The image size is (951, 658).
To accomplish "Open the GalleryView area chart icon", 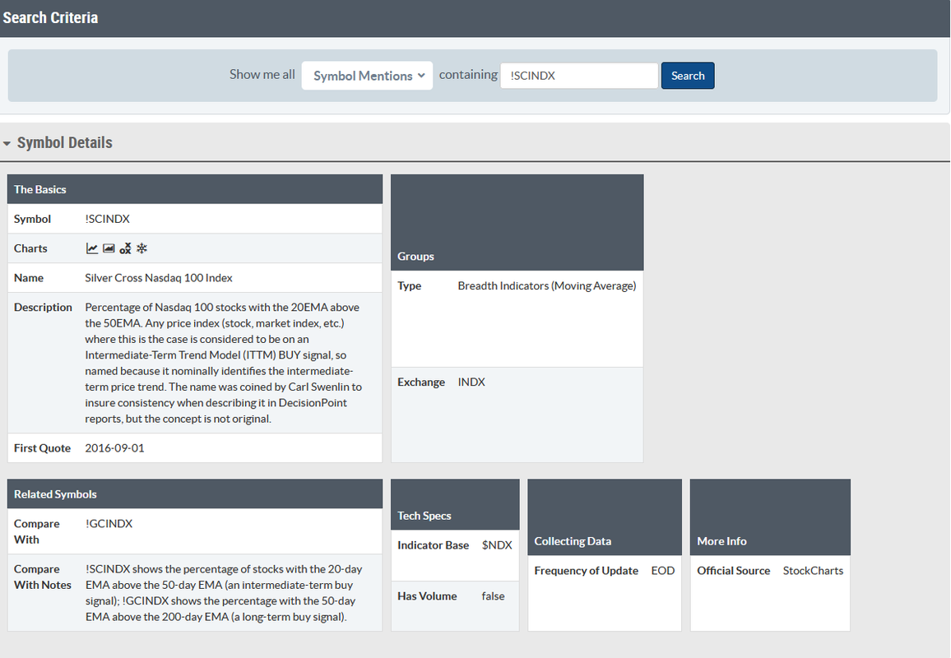I will 109,248.
